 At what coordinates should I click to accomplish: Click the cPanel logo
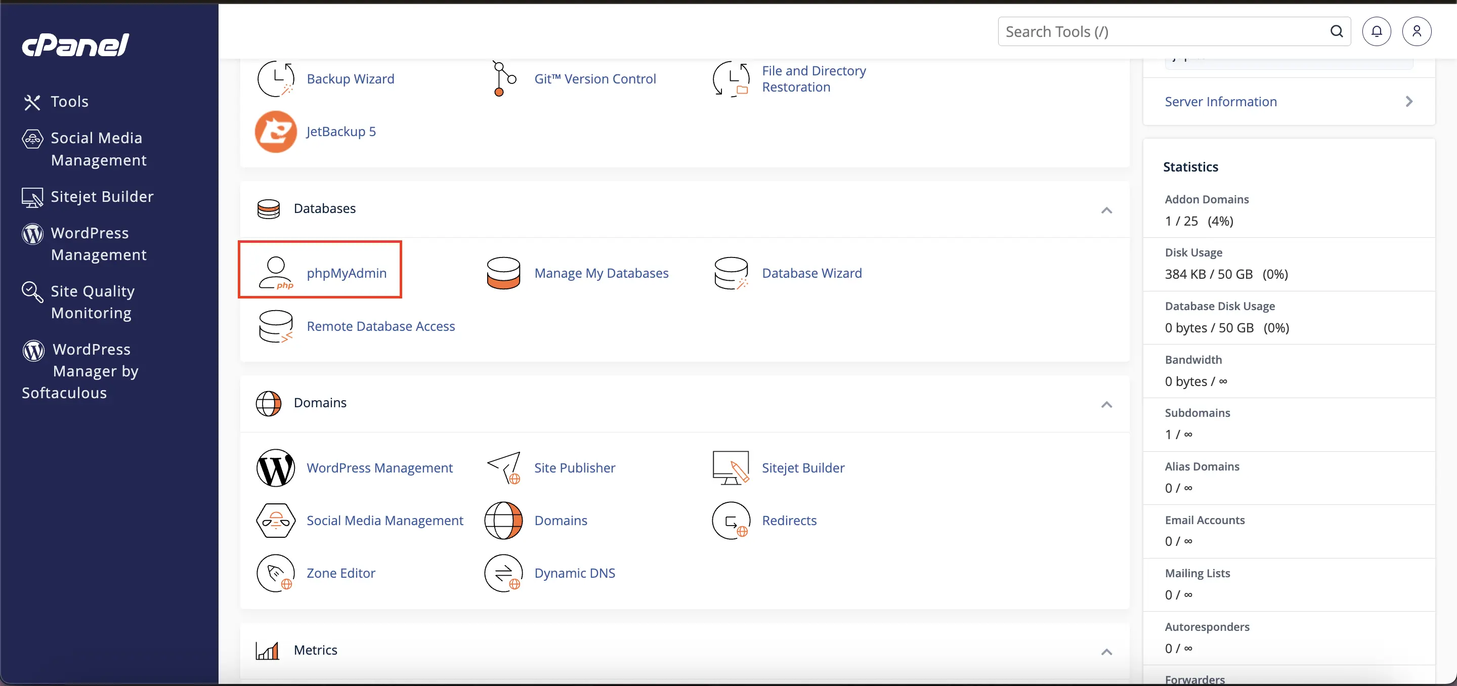click(x=75, y=45)
